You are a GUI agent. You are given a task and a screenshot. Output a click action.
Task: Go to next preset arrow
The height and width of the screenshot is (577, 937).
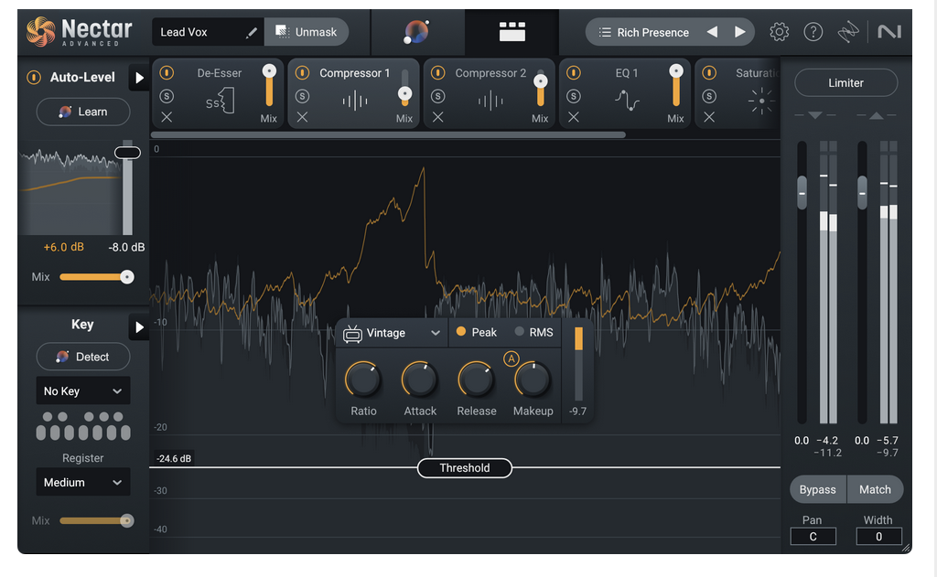(x=739, y=32)
